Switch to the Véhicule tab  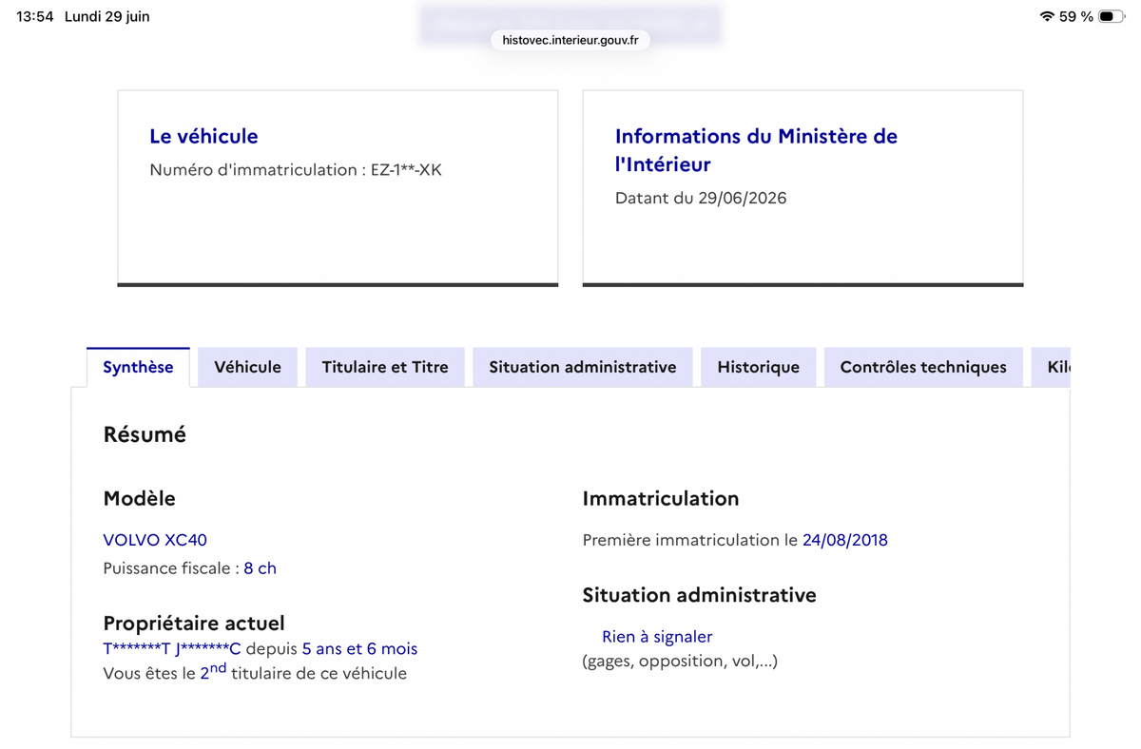pos(247,367)
